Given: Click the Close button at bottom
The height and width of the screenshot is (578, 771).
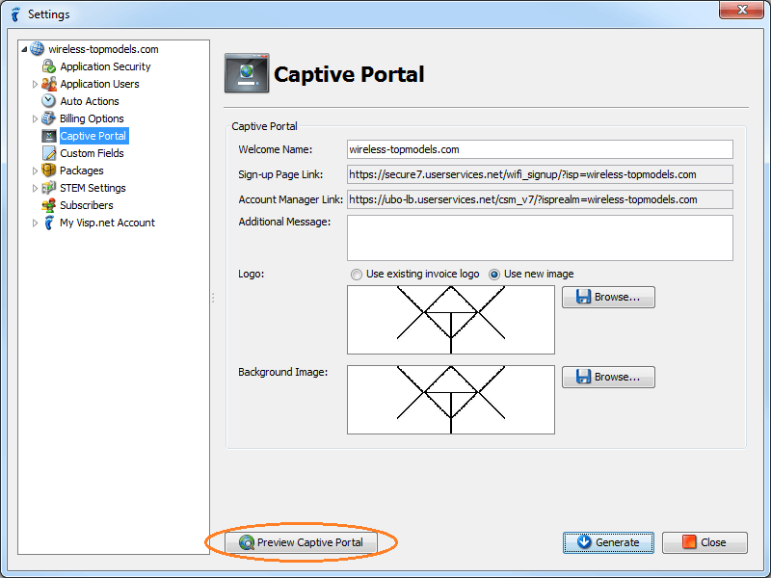Looking at the screenshot, I should pos(705,542).
